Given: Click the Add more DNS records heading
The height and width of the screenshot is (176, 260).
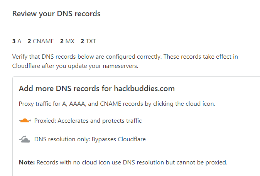Looking at the screenshot, I should [97, 88].
